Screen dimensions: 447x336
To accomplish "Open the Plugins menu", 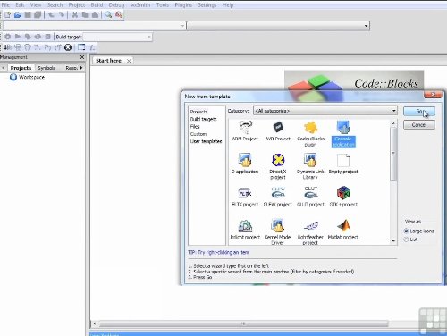I will point(183,5).
